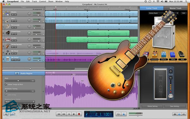Click the master volume slider
190x119 pixels.
tap(136, 115)
